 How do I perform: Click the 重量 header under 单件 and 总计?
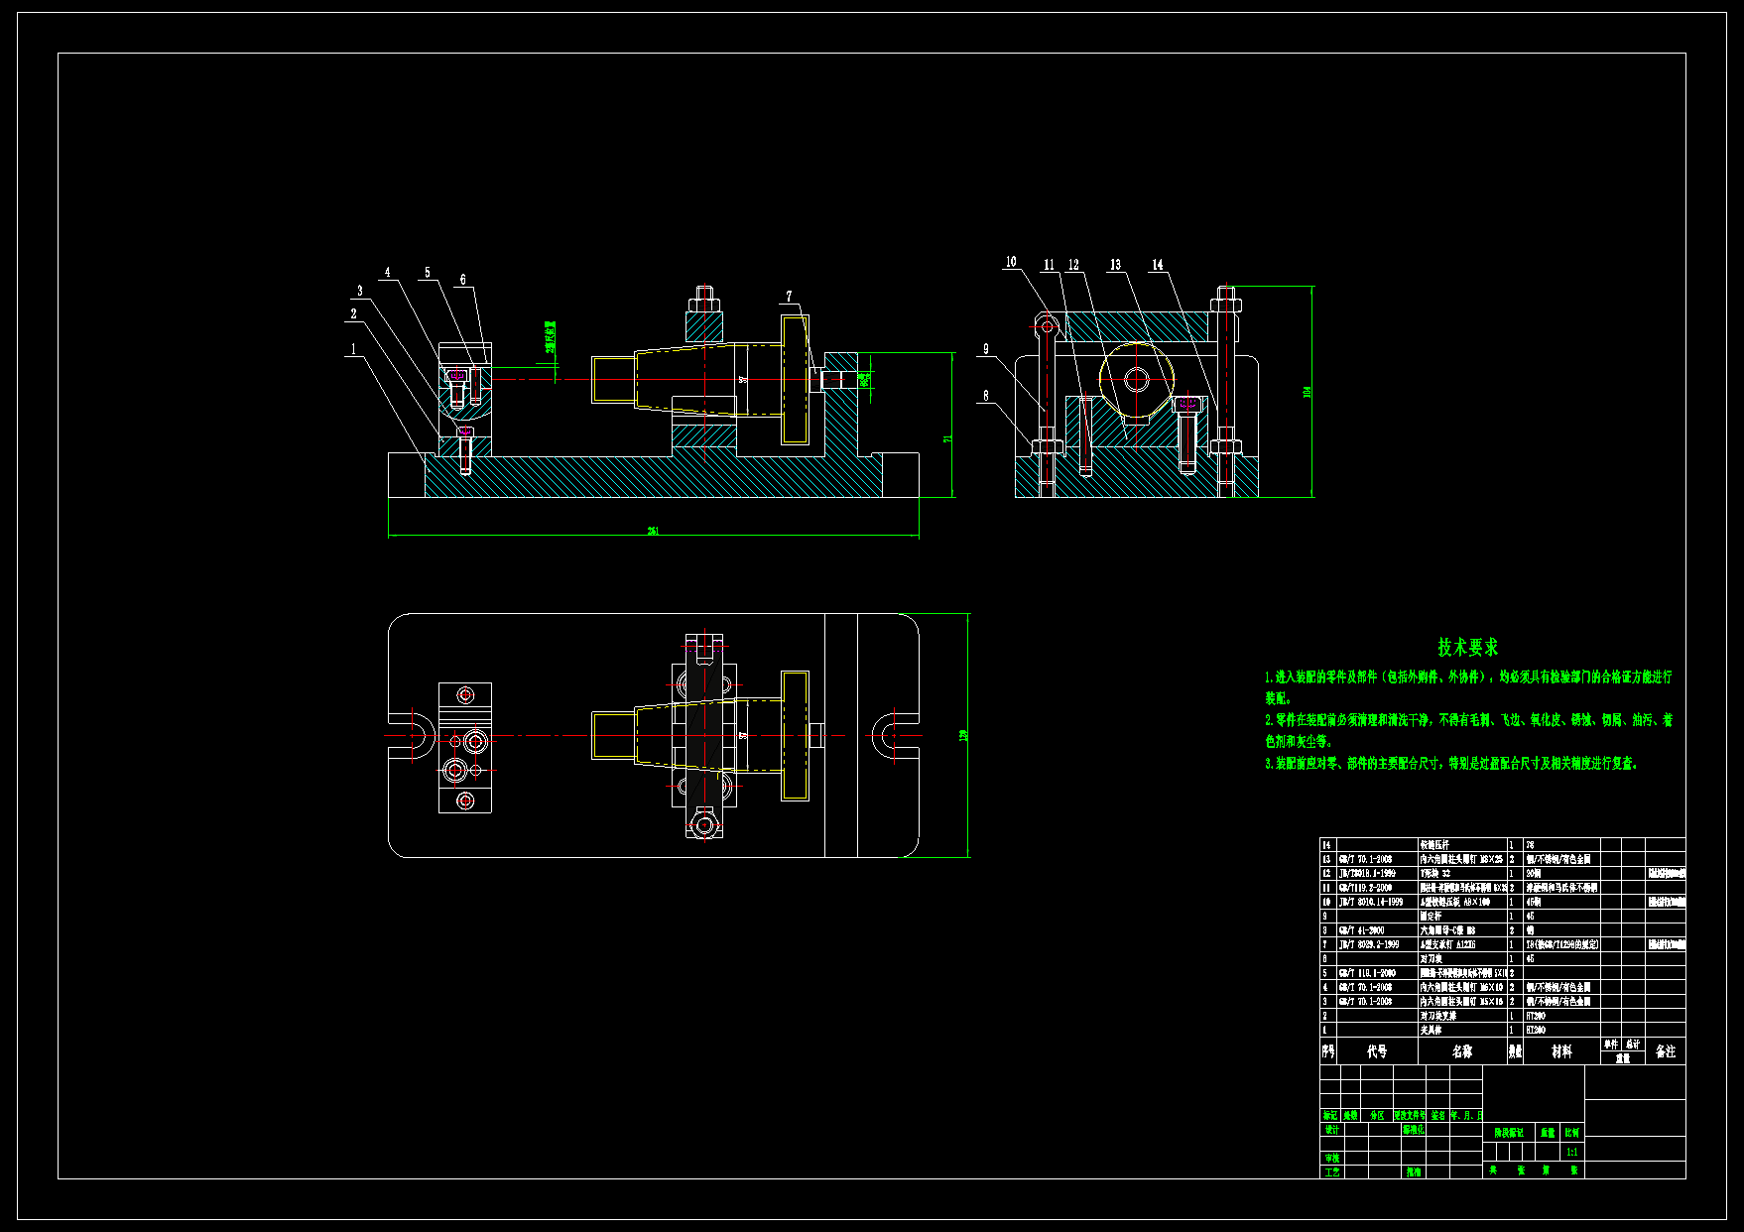(x=1623, y=1058)
